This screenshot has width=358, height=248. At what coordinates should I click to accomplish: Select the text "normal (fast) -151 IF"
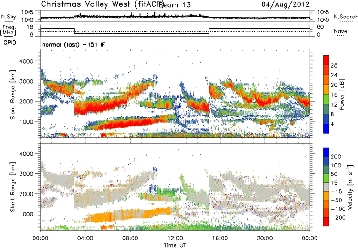(x=73, y=44)
